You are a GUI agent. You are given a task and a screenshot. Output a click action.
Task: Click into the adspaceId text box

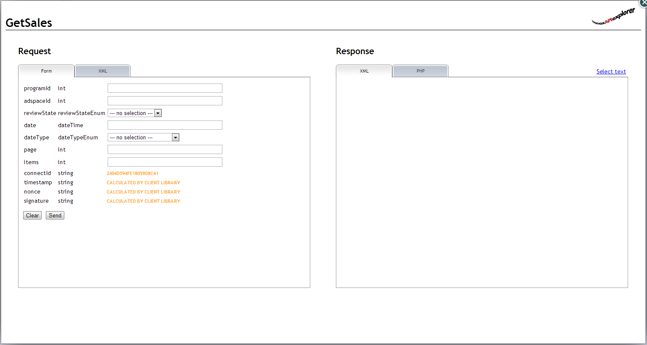[x=165, y=101]
